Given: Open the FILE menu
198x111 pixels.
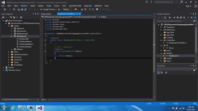Looking at the screenshot, I should (3, 6).
